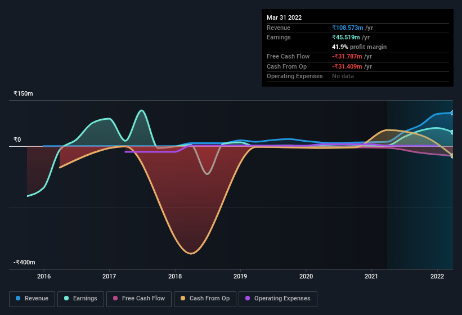Click the teal Earnings endpoint marker
Image resolution: width=462 pixels, height=315 pixels.
452,132
